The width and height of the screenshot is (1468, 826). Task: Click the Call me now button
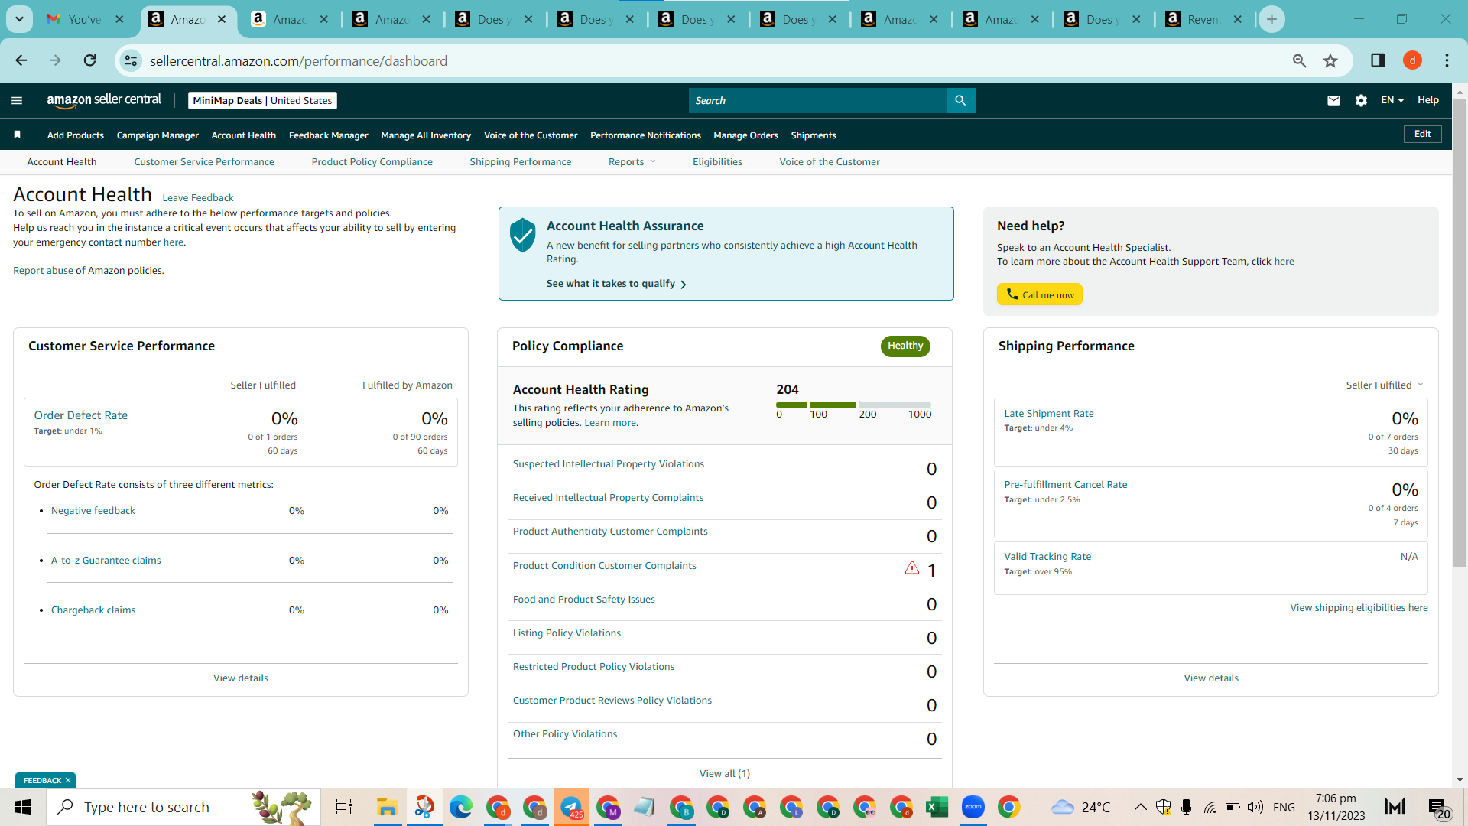coord(1039,294)
